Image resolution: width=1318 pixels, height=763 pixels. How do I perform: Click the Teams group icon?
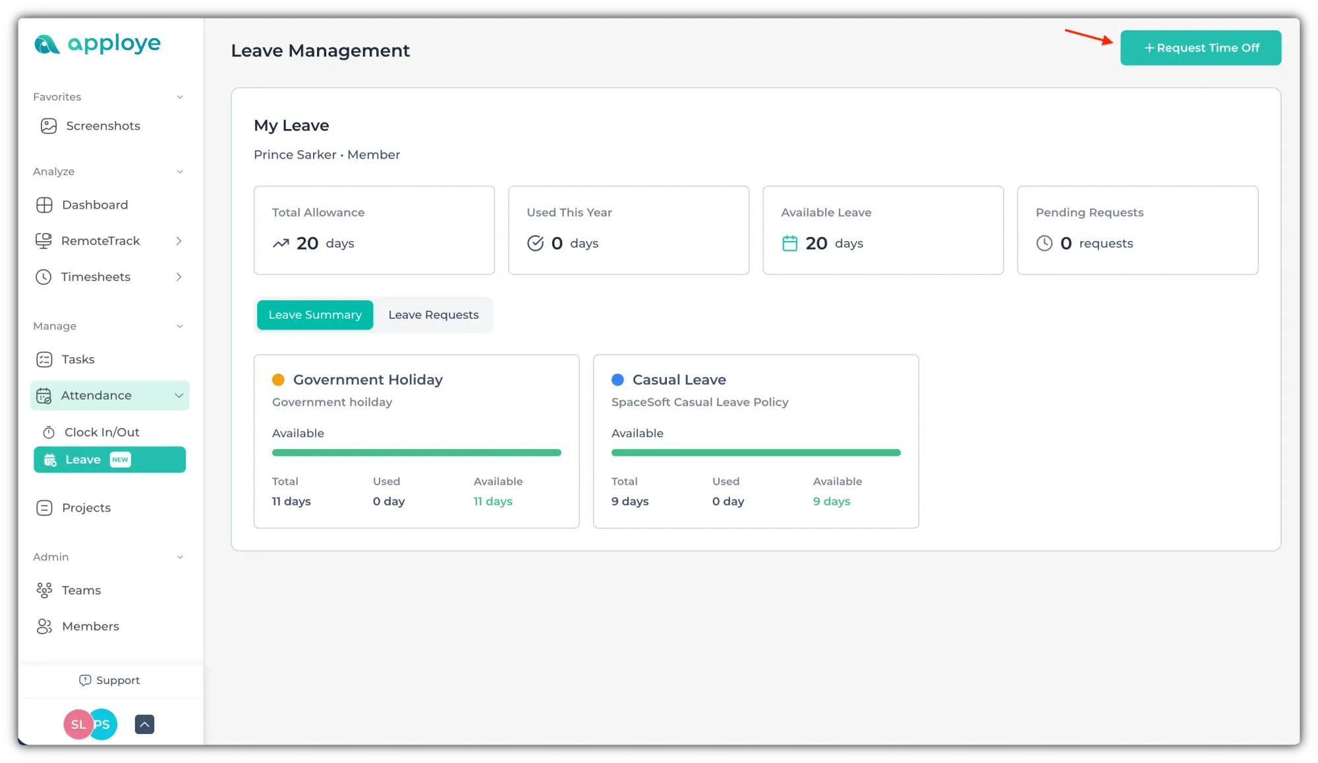(x=44, y=591)
